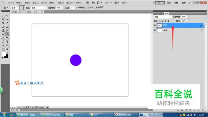Open Mini Bridge from the application bar
This screenshot has height=117, width=208.
click(93, 3)
